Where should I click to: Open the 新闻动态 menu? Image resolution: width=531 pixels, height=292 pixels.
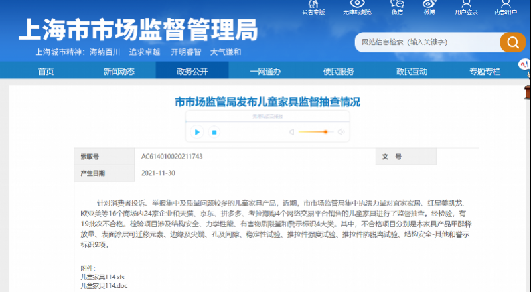tap(119, 72)
